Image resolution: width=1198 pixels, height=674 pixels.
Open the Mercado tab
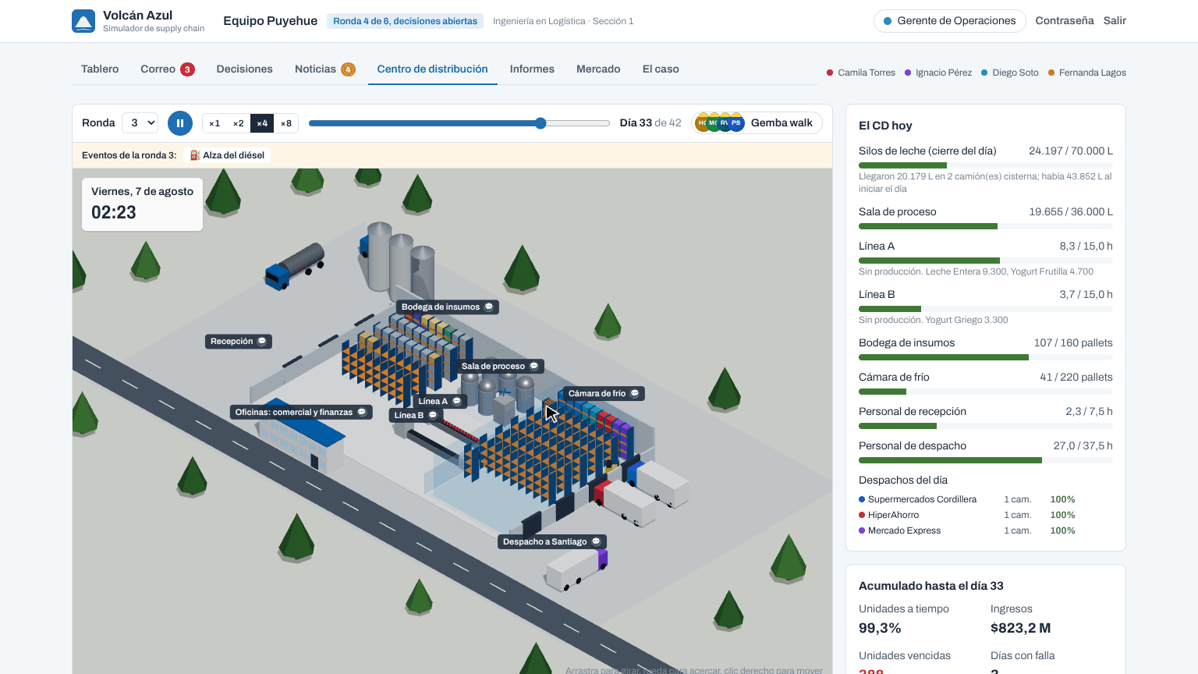(x=598, y=69)
